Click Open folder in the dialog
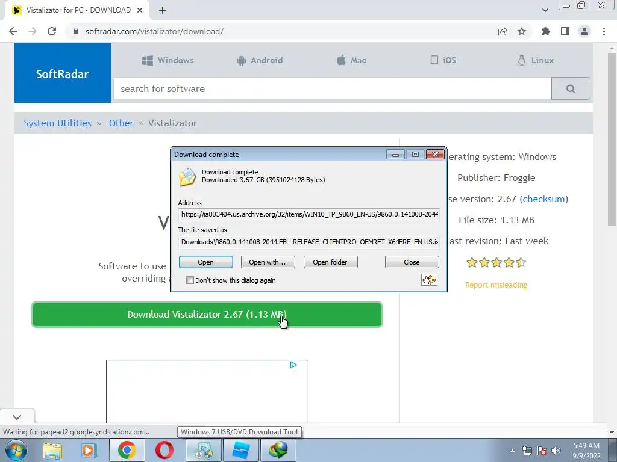Viewport: 617px width, 462px height. 330,262
